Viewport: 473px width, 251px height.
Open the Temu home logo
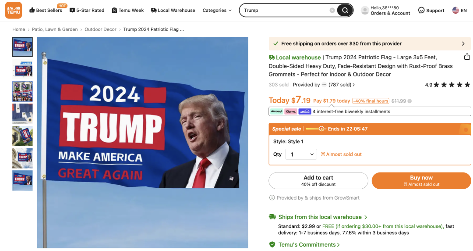point(14,10)
